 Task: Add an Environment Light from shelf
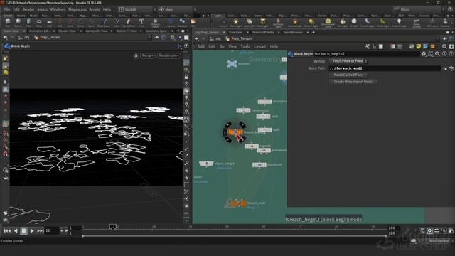point(328,23)
